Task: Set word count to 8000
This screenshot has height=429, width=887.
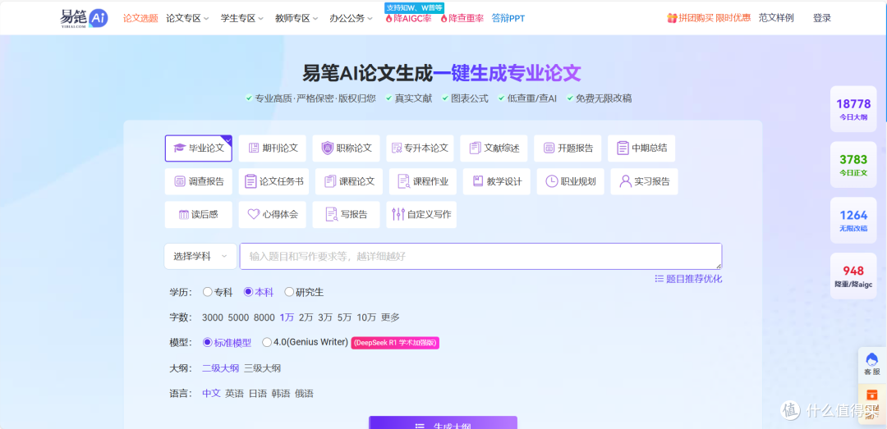Action: [x=264, y=317]
